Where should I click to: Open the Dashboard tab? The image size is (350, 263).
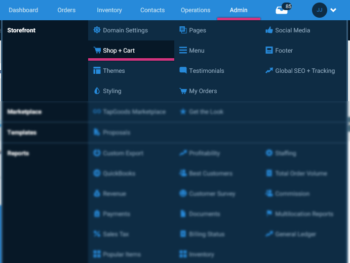click(23, 10)
